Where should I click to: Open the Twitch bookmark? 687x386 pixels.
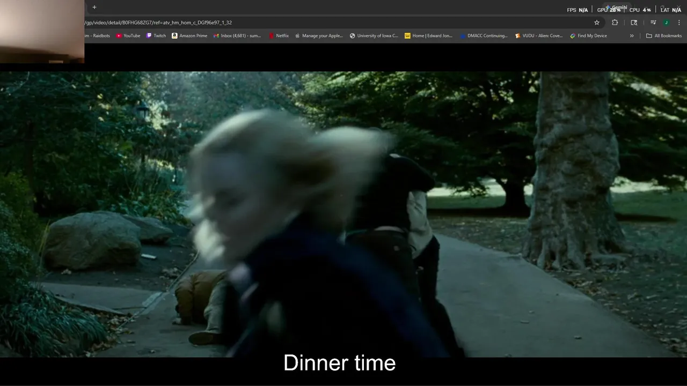coord(156,36)
